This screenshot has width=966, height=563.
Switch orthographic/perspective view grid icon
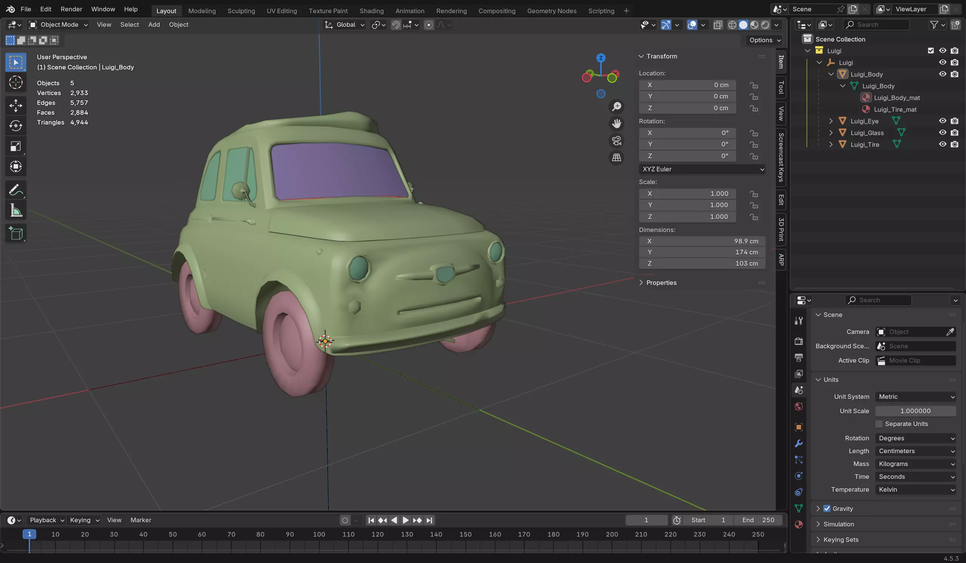point(616,157)
